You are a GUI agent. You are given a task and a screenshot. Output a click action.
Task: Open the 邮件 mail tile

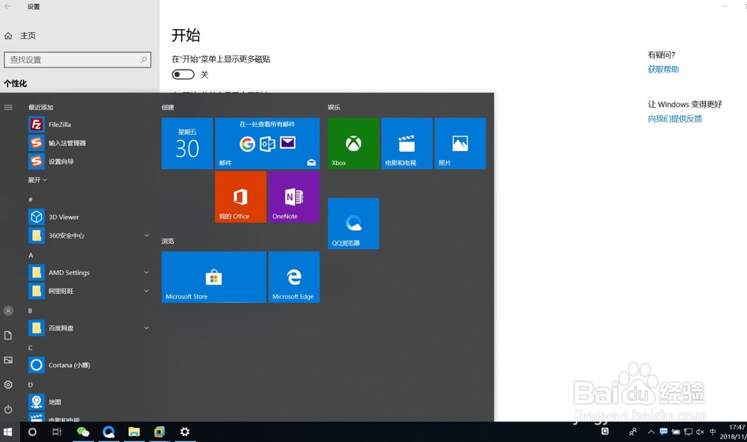click(x=267, y=144)
